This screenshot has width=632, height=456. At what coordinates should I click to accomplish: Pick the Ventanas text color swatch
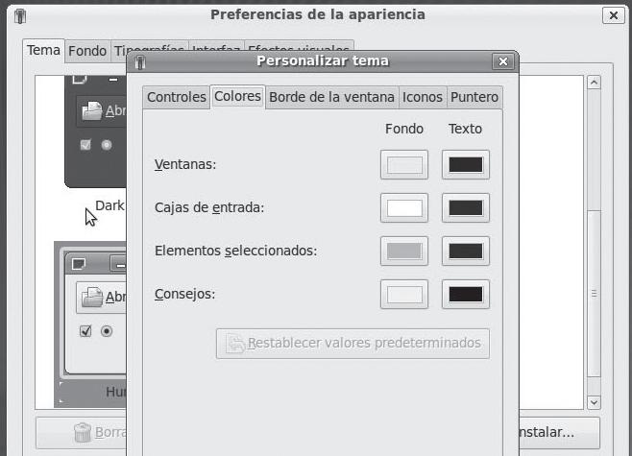click(x=466, y=165)
